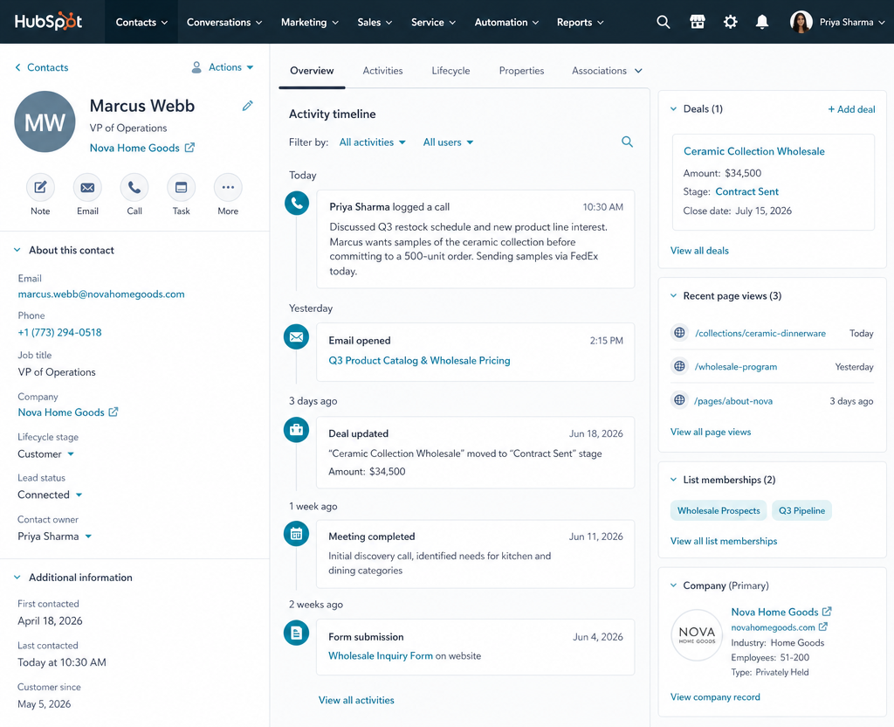Collapse the Deals (1) card

tap(673, 109)
